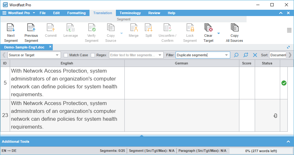Click the green confirmed checkmark on segment 5
Image resolution: width=294 pixels, height=155 pixels.
(284, 83)
